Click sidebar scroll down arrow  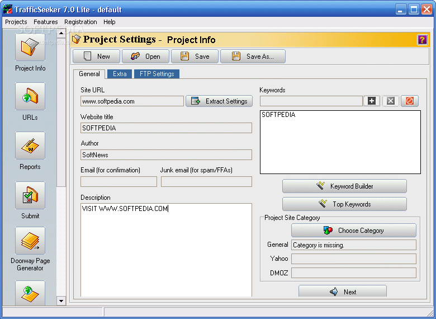(61, 301)
